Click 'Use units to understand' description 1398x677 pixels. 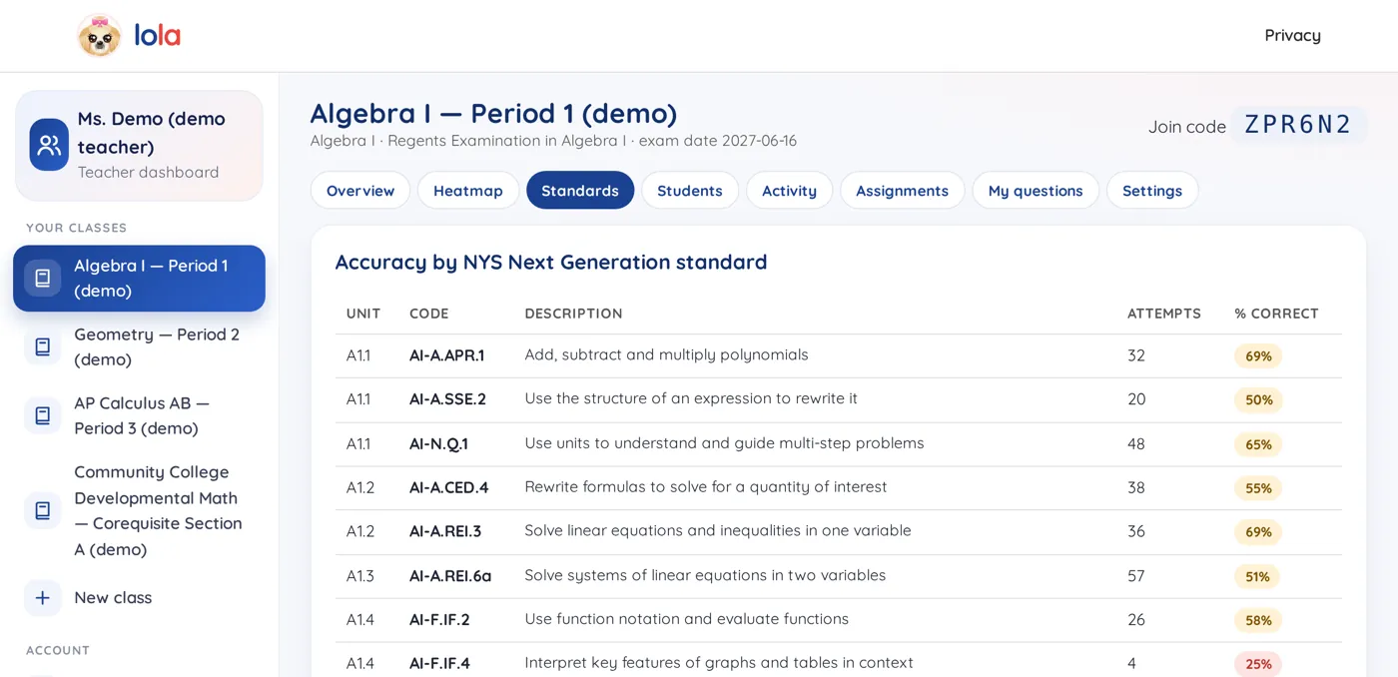pos(725,443)
